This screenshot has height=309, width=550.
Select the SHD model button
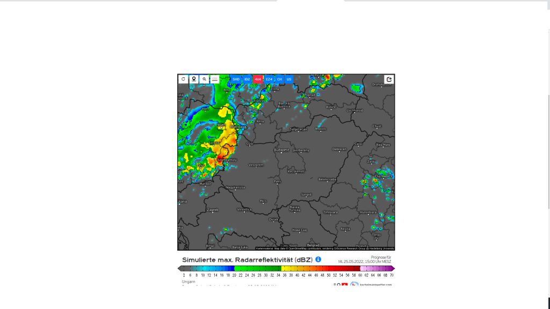point(236,79)
